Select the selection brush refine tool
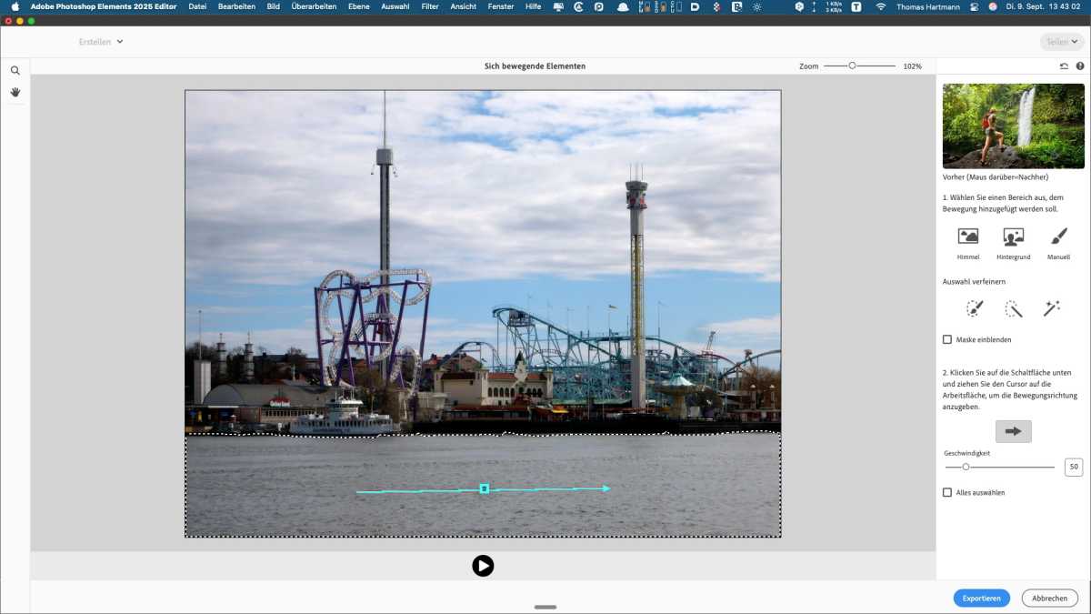The image size is (1091, 614). pyautogui.click(x=975, y=308)
